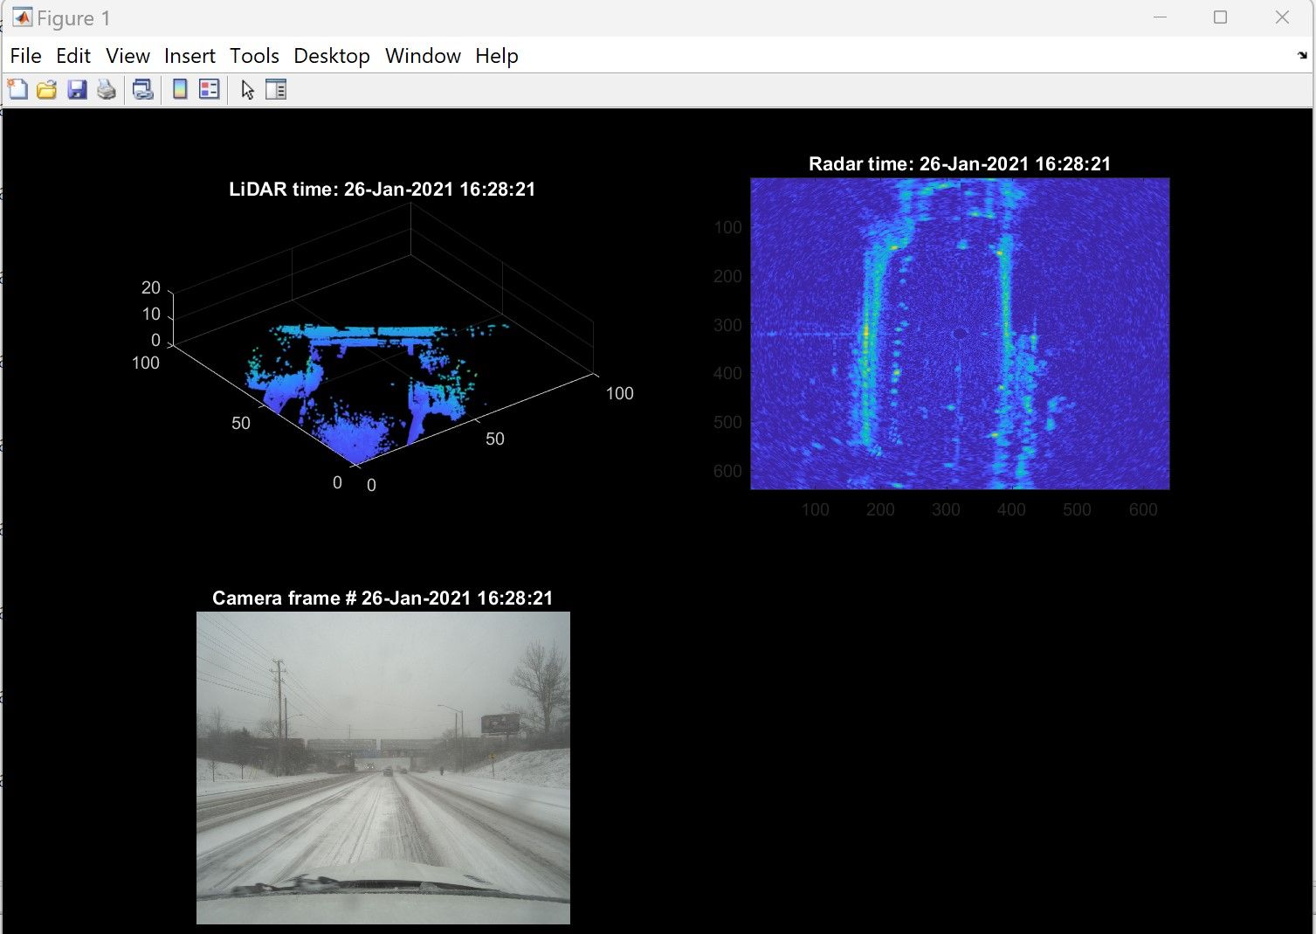Click the dock figure arrow at top right
The image size is (1316, 934).
pyautogui.click(x=1300, y=55)
